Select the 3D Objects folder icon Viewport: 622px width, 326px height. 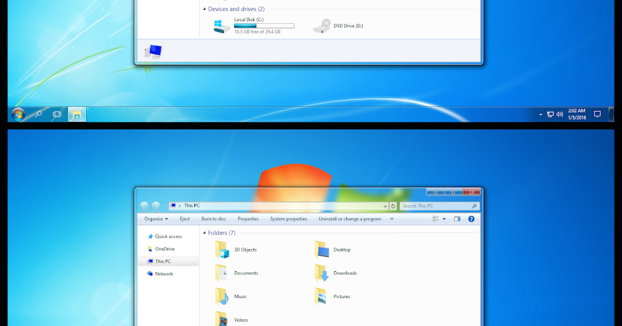point(222,250)
